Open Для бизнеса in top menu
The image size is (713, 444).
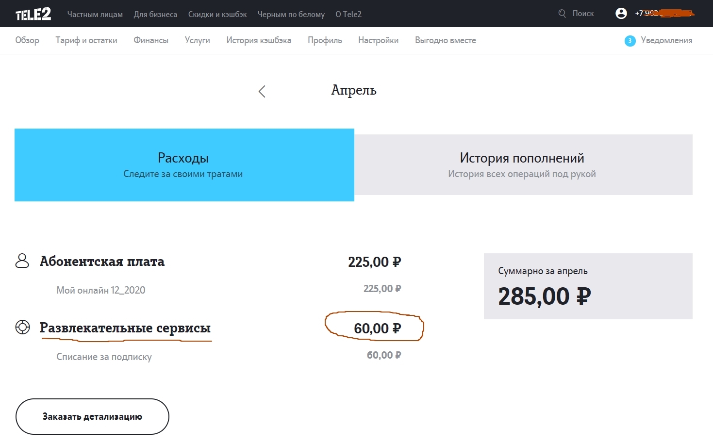[155, 14]
